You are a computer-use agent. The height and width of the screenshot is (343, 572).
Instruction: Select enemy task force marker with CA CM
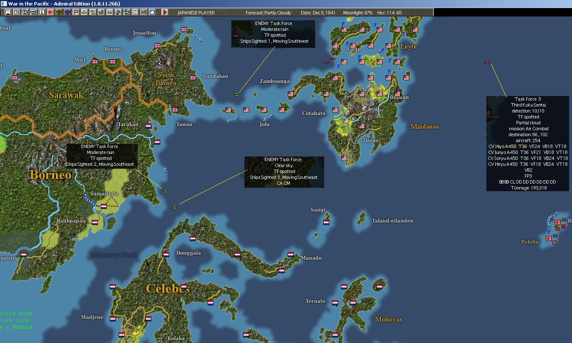174,206
